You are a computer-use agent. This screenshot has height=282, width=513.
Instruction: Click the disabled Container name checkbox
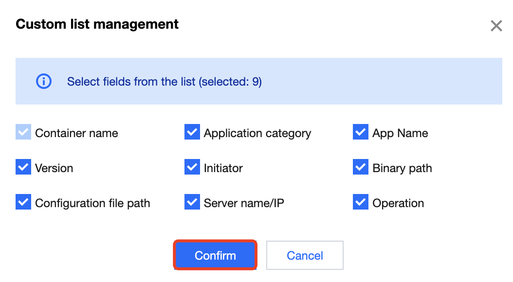23,132
